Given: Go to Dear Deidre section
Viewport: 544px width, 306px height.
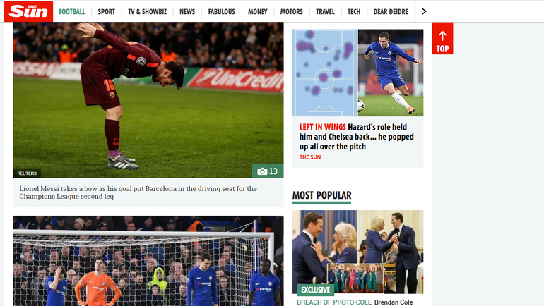Looking at the screenshot, I should click(391, 12).
